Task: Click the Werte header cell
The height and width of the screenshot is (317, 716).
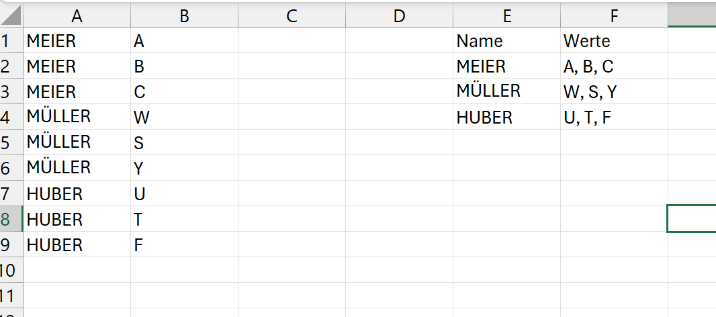Action: point(614,40)
